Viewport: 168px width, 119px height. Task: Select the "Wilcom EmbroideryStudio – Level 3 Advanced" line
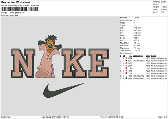[x=20, y=6]
